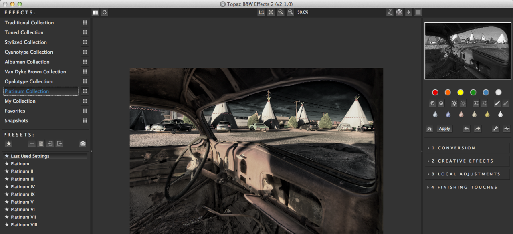Click the gray square background icon
This screenshot has height=234, width=513.
418,12
